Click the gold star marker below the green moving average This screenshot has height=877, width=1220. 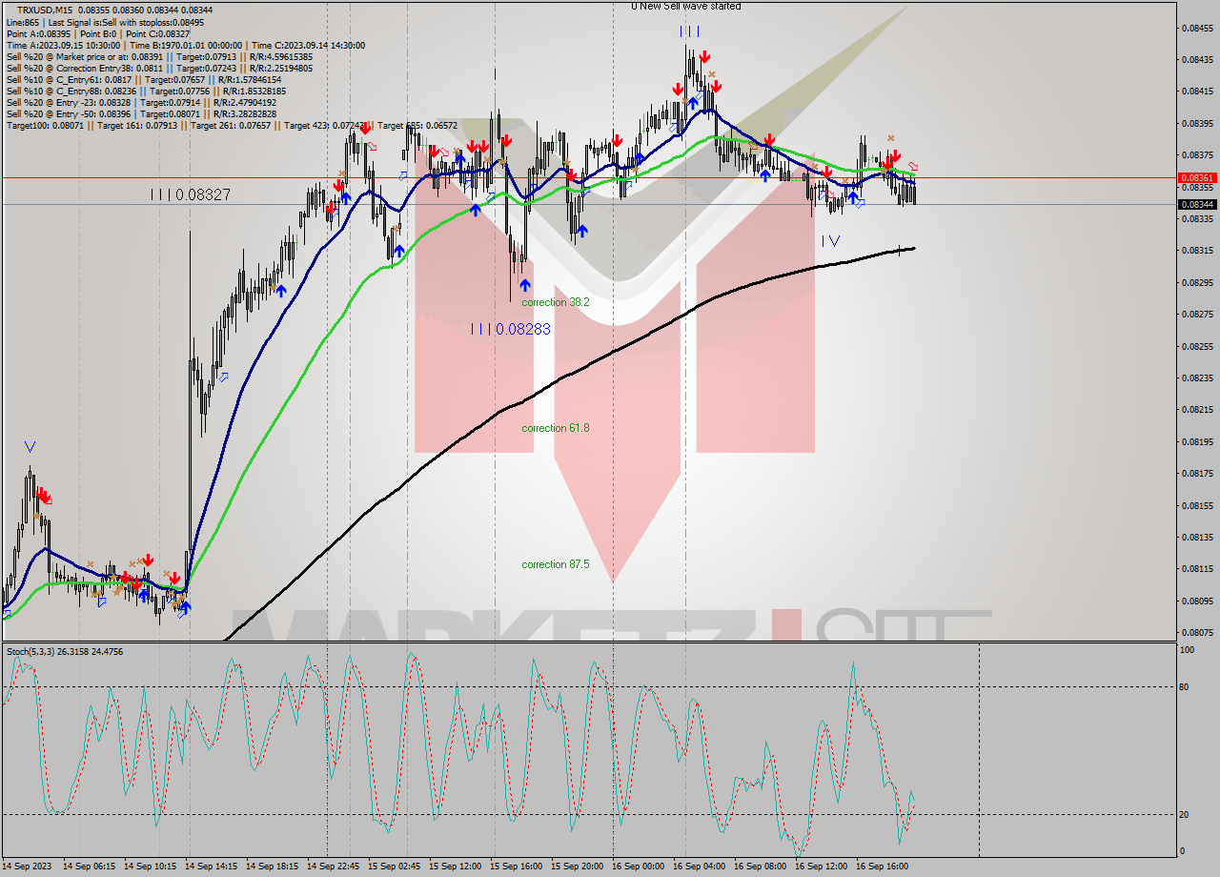coord(884,171)
